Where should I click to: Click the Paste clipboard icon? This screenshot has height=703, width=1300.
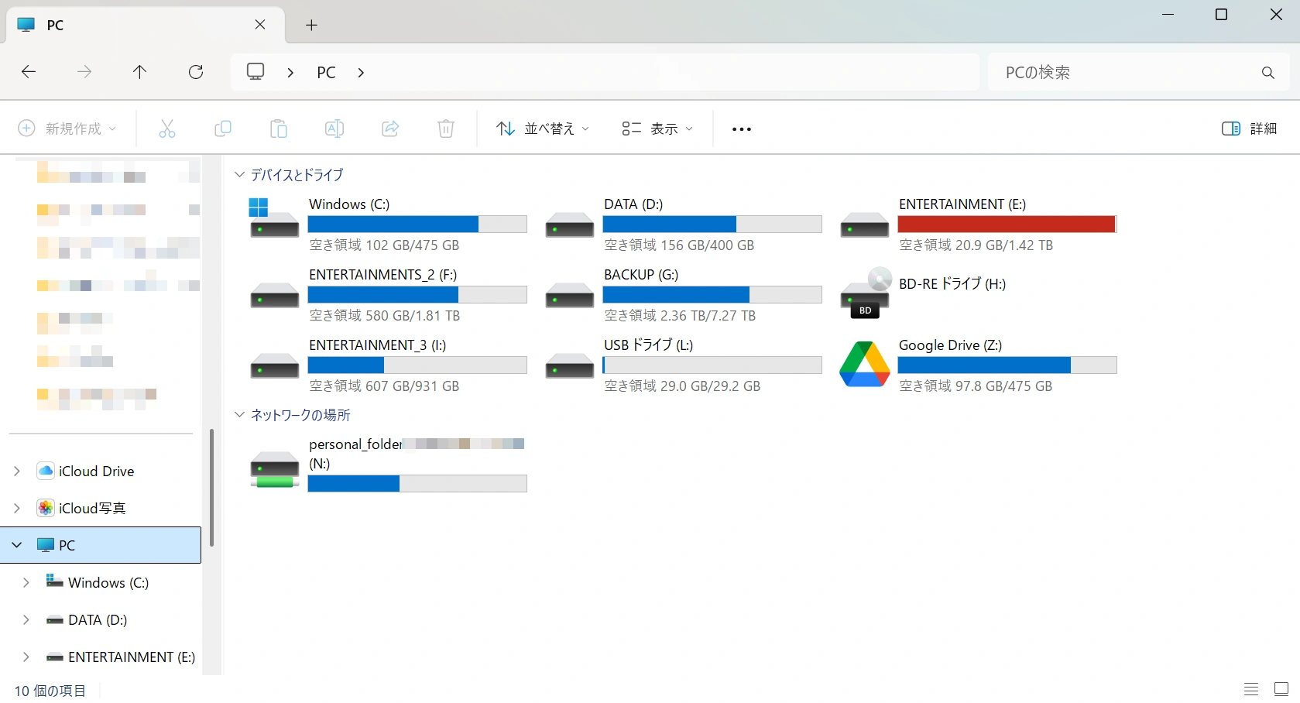pos(279,129)
